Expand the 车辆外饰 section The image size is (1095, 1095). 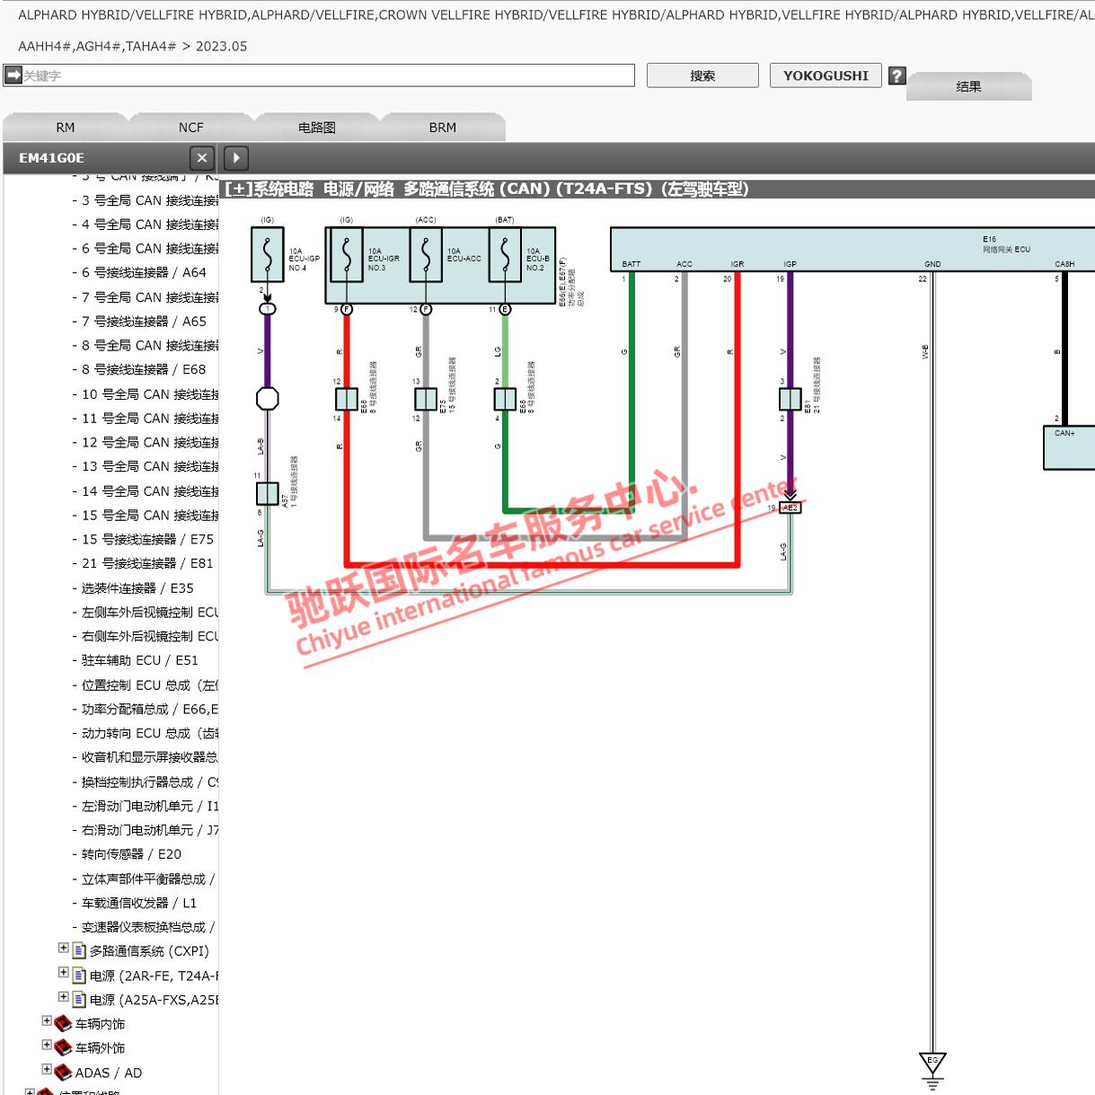[x=47, y=1045]
